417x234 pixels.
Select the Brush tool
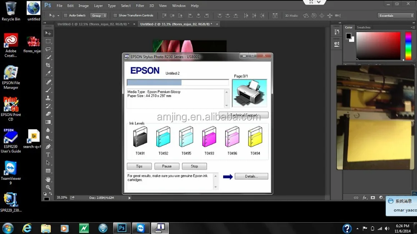pyautogui.click(x=48, y=90)
